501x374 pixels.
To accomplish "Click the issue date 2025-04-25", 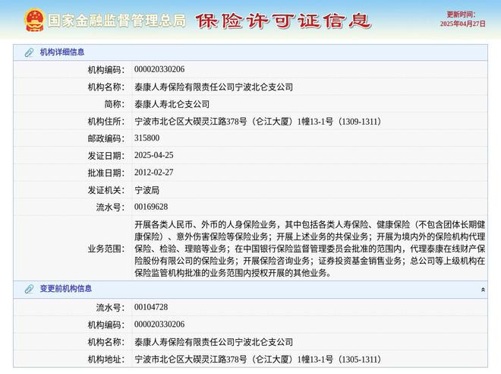I will pyautogui.click(x=153, y=155).
